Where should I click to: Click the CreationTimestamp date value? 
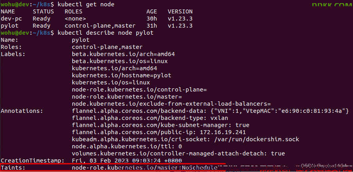127,161
